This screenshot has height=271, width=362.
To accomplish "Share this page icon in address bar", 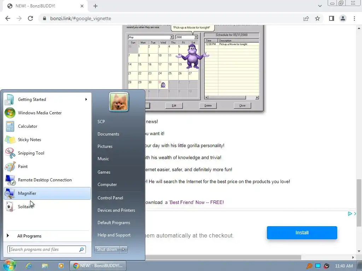I will tap(306, 18).
